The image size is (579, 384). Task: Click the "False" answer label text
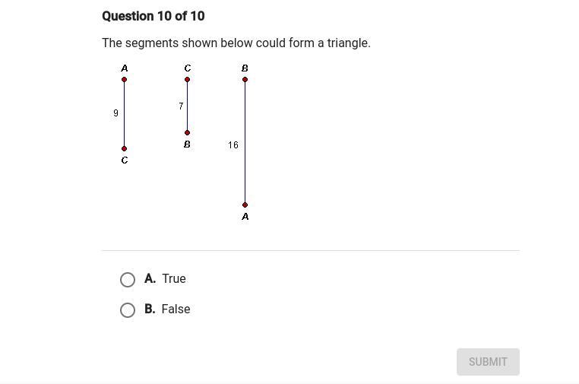pos(176,309)
